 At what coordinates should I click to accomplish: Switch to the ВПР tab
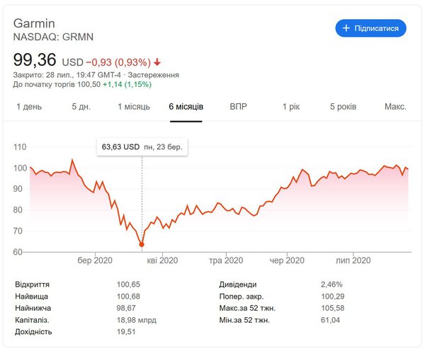tap(239, 107)
